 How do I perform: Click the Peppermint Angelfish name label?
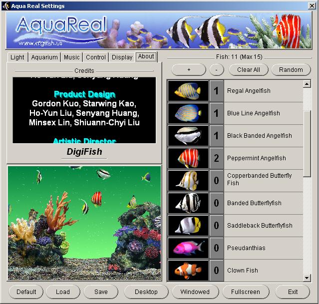(x=256, y=158)
